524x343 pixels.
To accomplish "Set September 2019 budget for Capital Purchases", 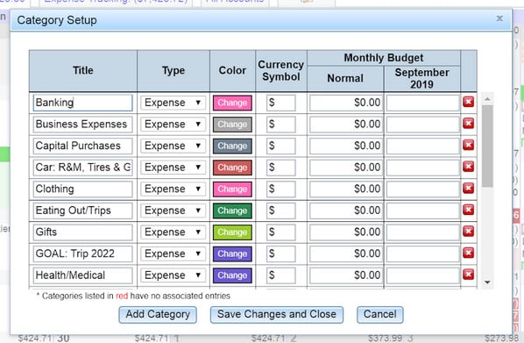I will coord(422,146).
